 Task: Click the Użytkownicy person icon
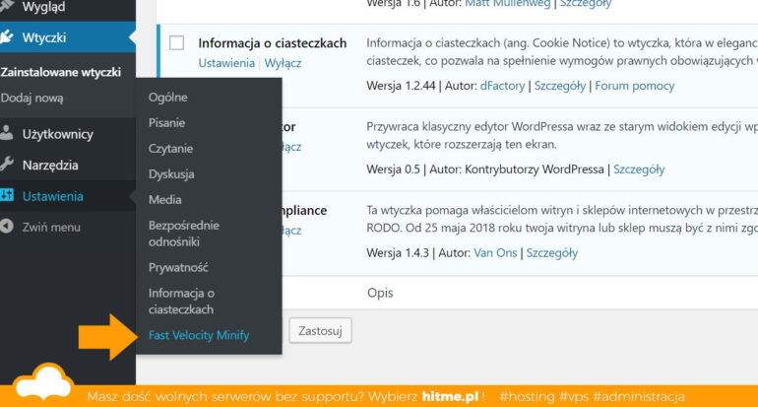[x=6, y=133]
